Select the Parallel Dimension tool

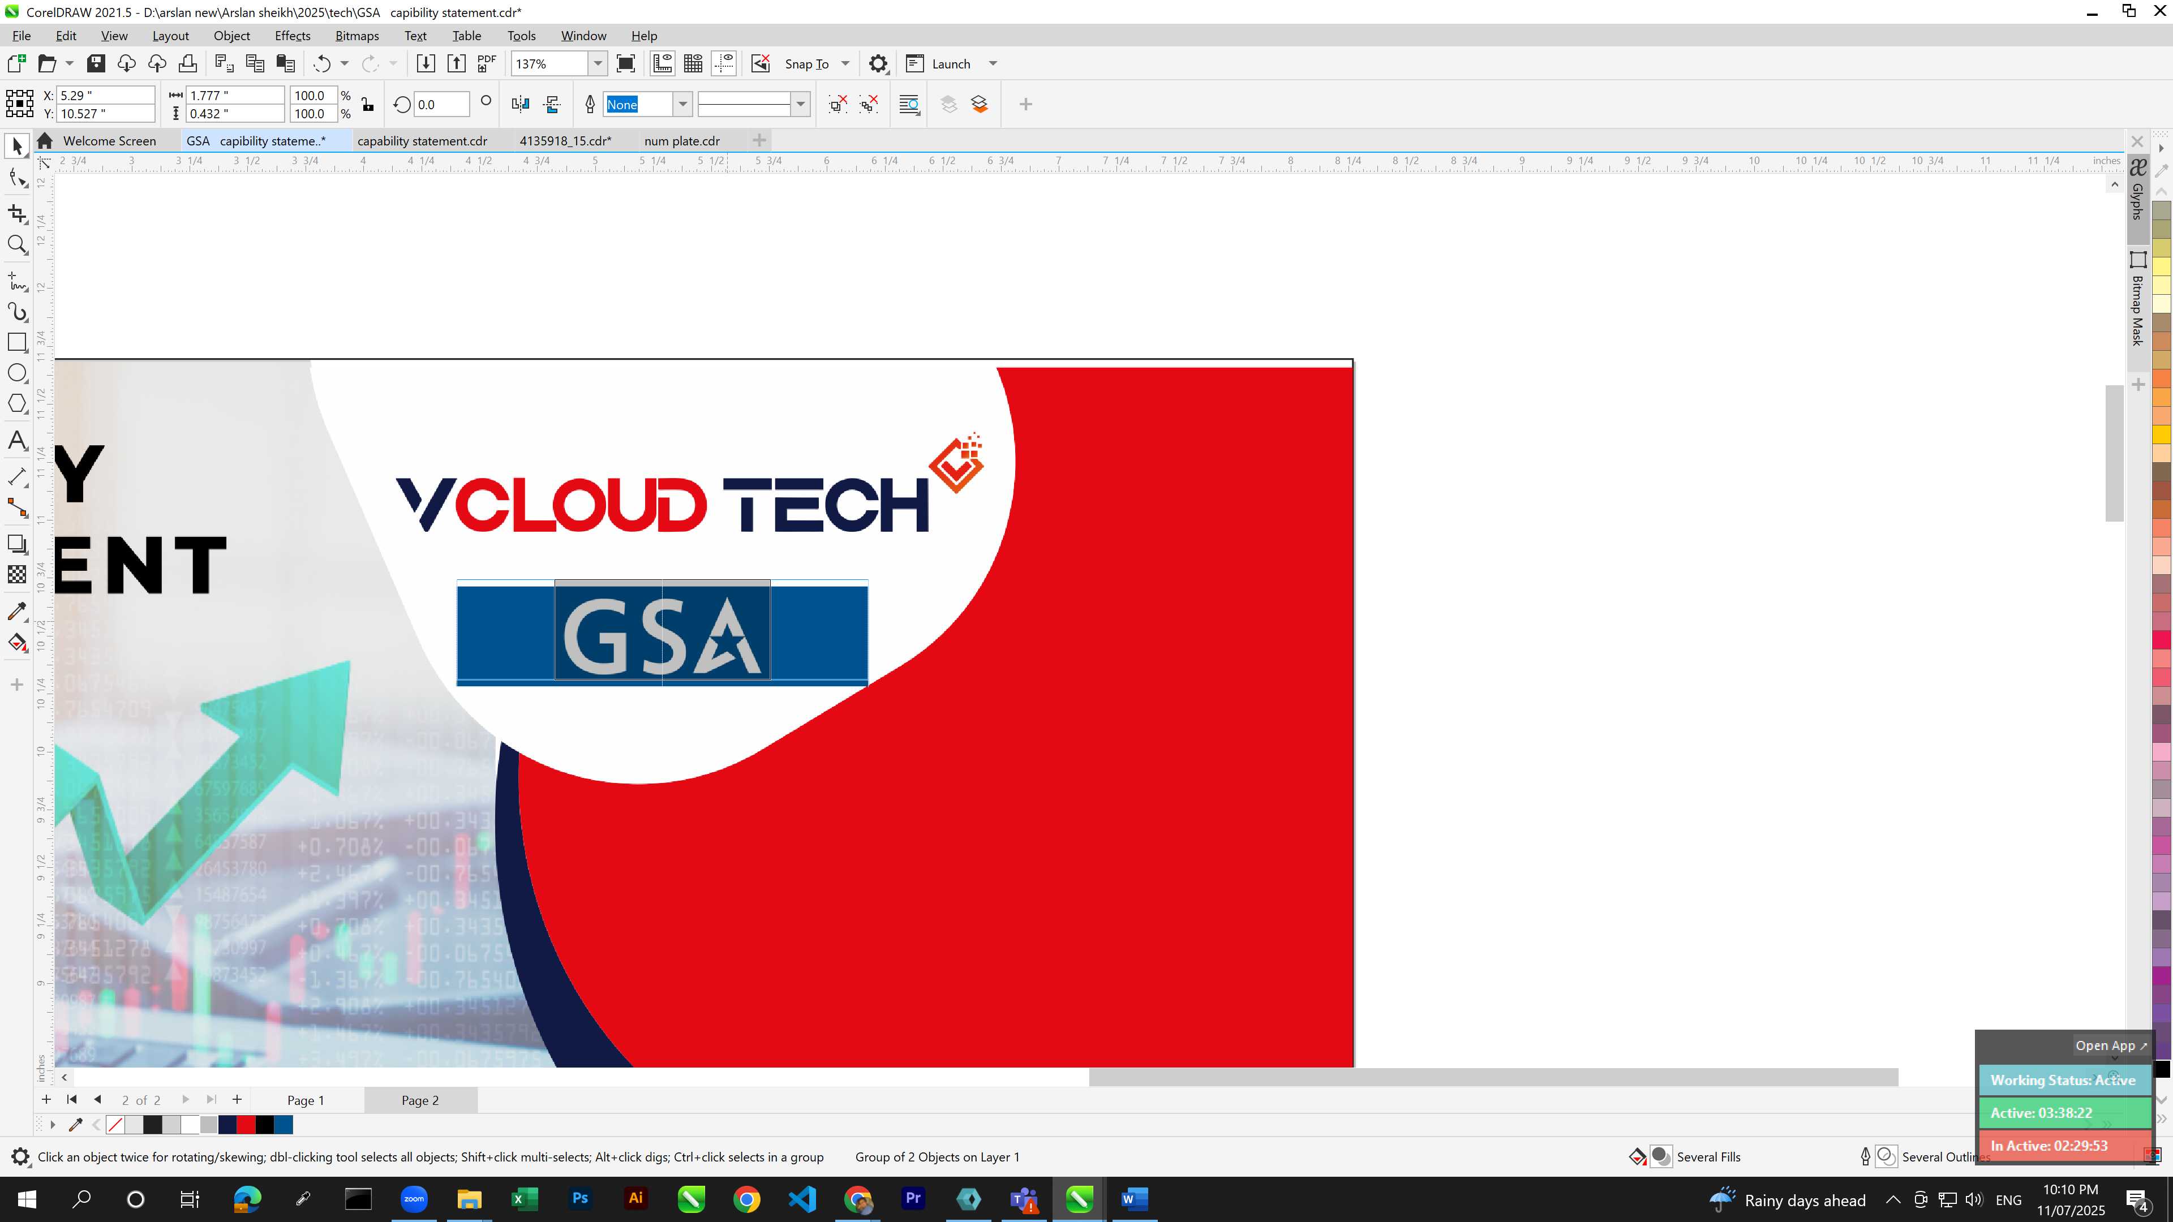[x=17, y=476]
